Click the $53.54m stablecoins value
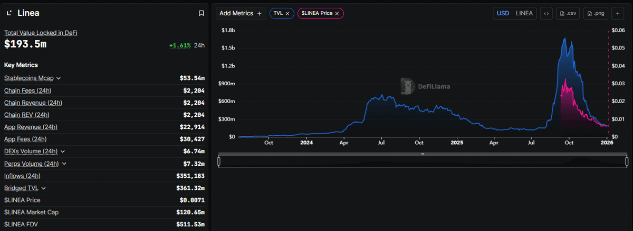The image size is (633, 231). coord(192,78)
